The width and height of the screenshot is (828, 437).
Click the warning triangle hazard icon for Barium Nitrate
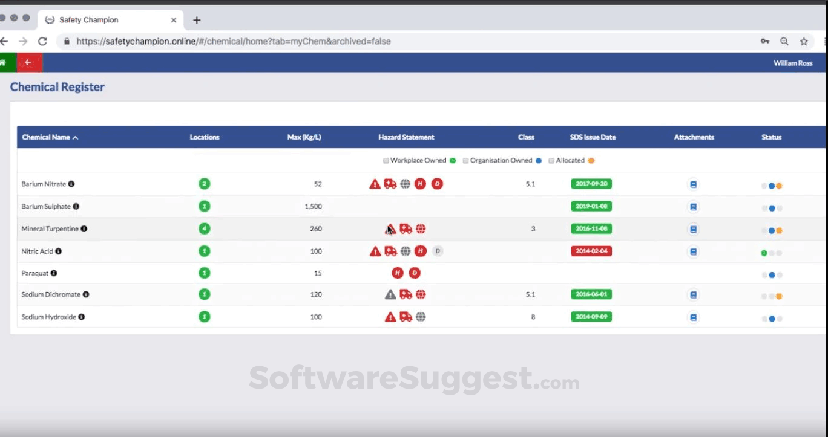point(374,184)
